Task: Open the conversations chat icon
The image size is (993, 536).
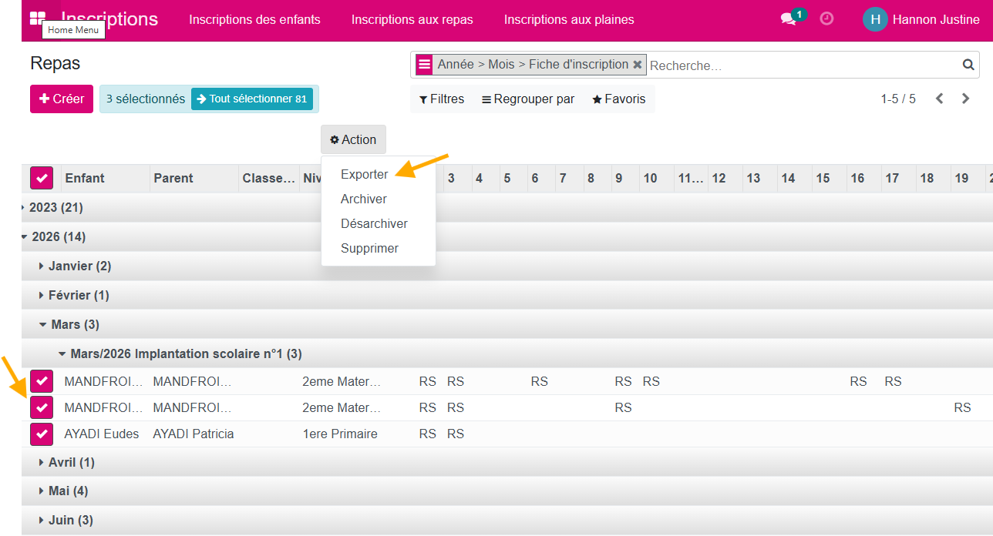Action: (788, 19)
